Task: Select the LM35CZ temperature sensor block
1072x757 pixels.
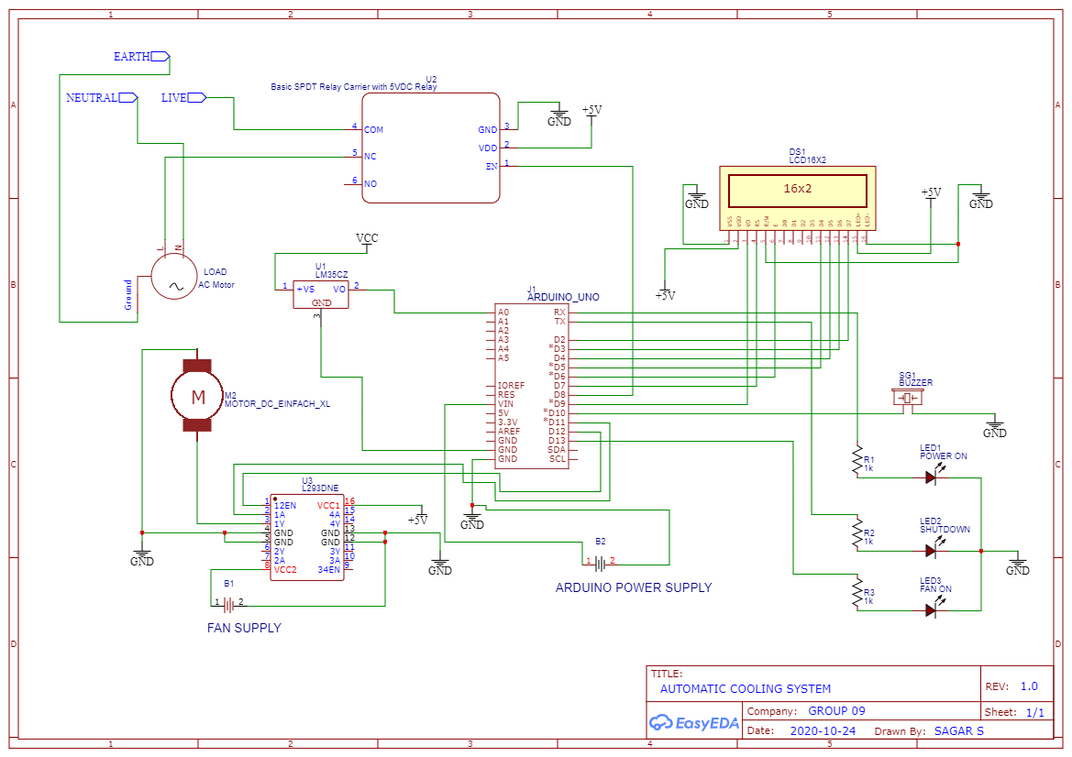Action: pyautogui.click(x=320, y=294)
